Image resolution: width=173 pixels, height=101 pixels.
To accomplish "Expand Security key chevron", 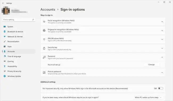I will tap(162, 48).
